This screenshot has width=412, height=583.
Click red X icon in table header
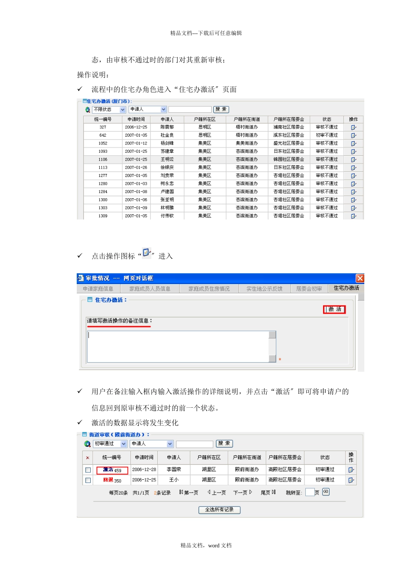pos(88,458)
